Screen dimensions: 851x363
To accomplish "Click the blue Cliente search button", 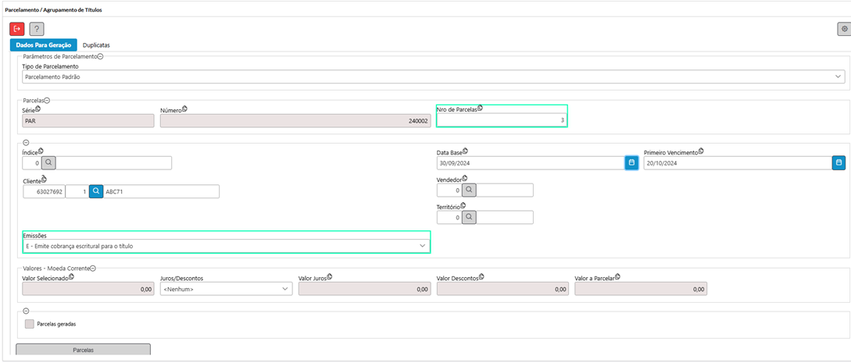I will click(96, 191).
